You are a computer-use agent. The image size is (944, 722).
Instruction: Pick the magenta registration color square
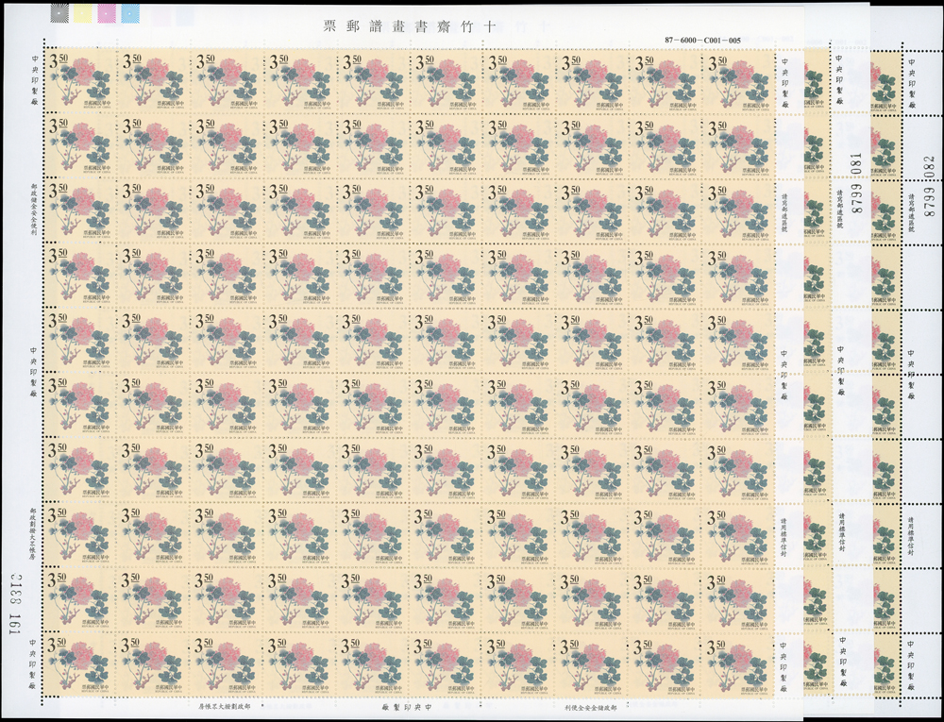106,13
